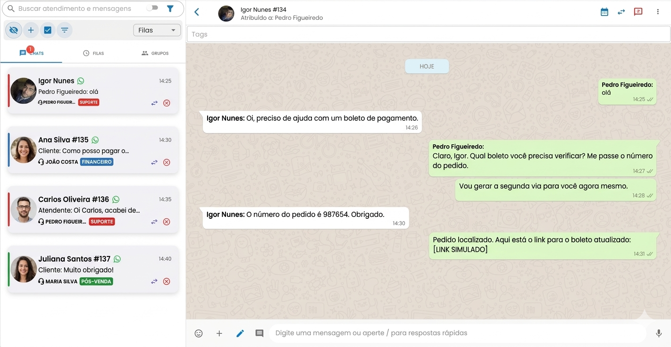Click the Tags input field
This screenshot has height=347, width=671.
428,34
